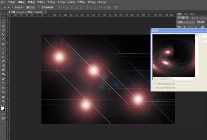This screenshot has height=140, width=207.
Task: Click the polar coordinates preview image
Action: point(174,56)
